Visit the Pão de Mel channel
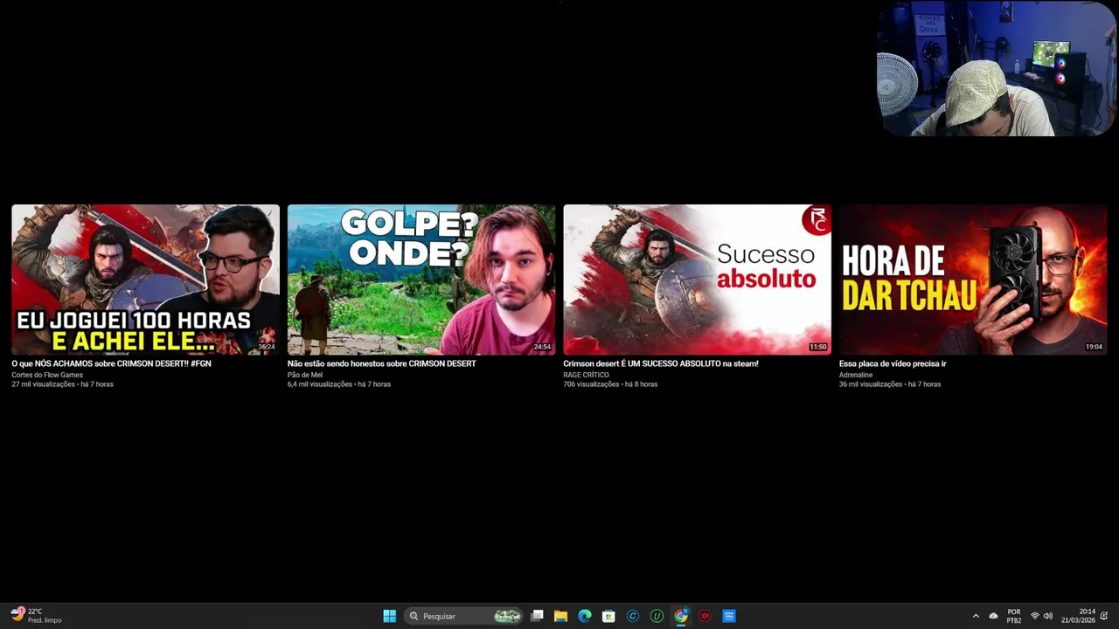This screenshot has height=629, width=1119. pyautogui.click(x=305, y=375)
